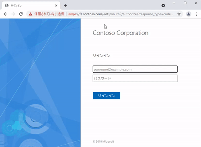The image size is (201, 147).
Task: Click the パスワード password field
Action: pos(135,78)
